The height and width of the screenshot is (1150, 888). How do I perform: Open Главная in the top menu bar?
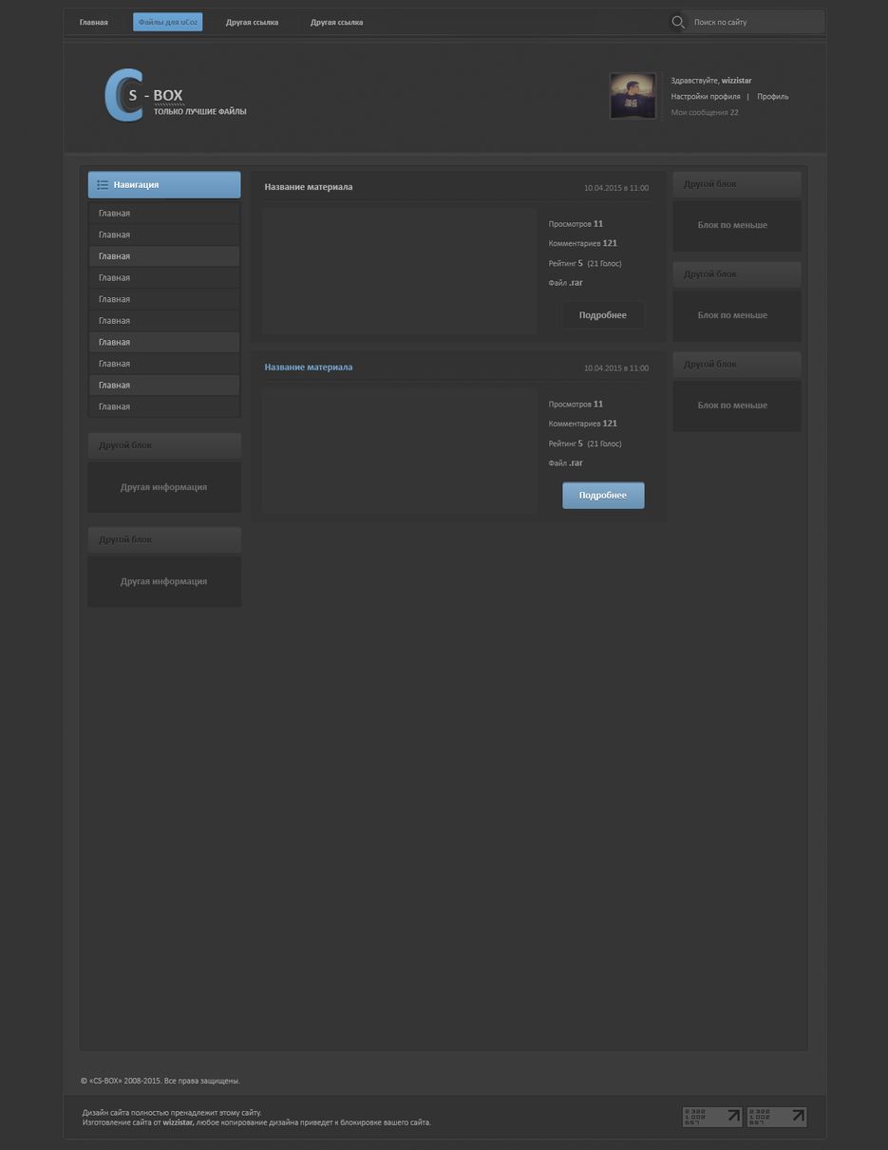tap(93, 22)
